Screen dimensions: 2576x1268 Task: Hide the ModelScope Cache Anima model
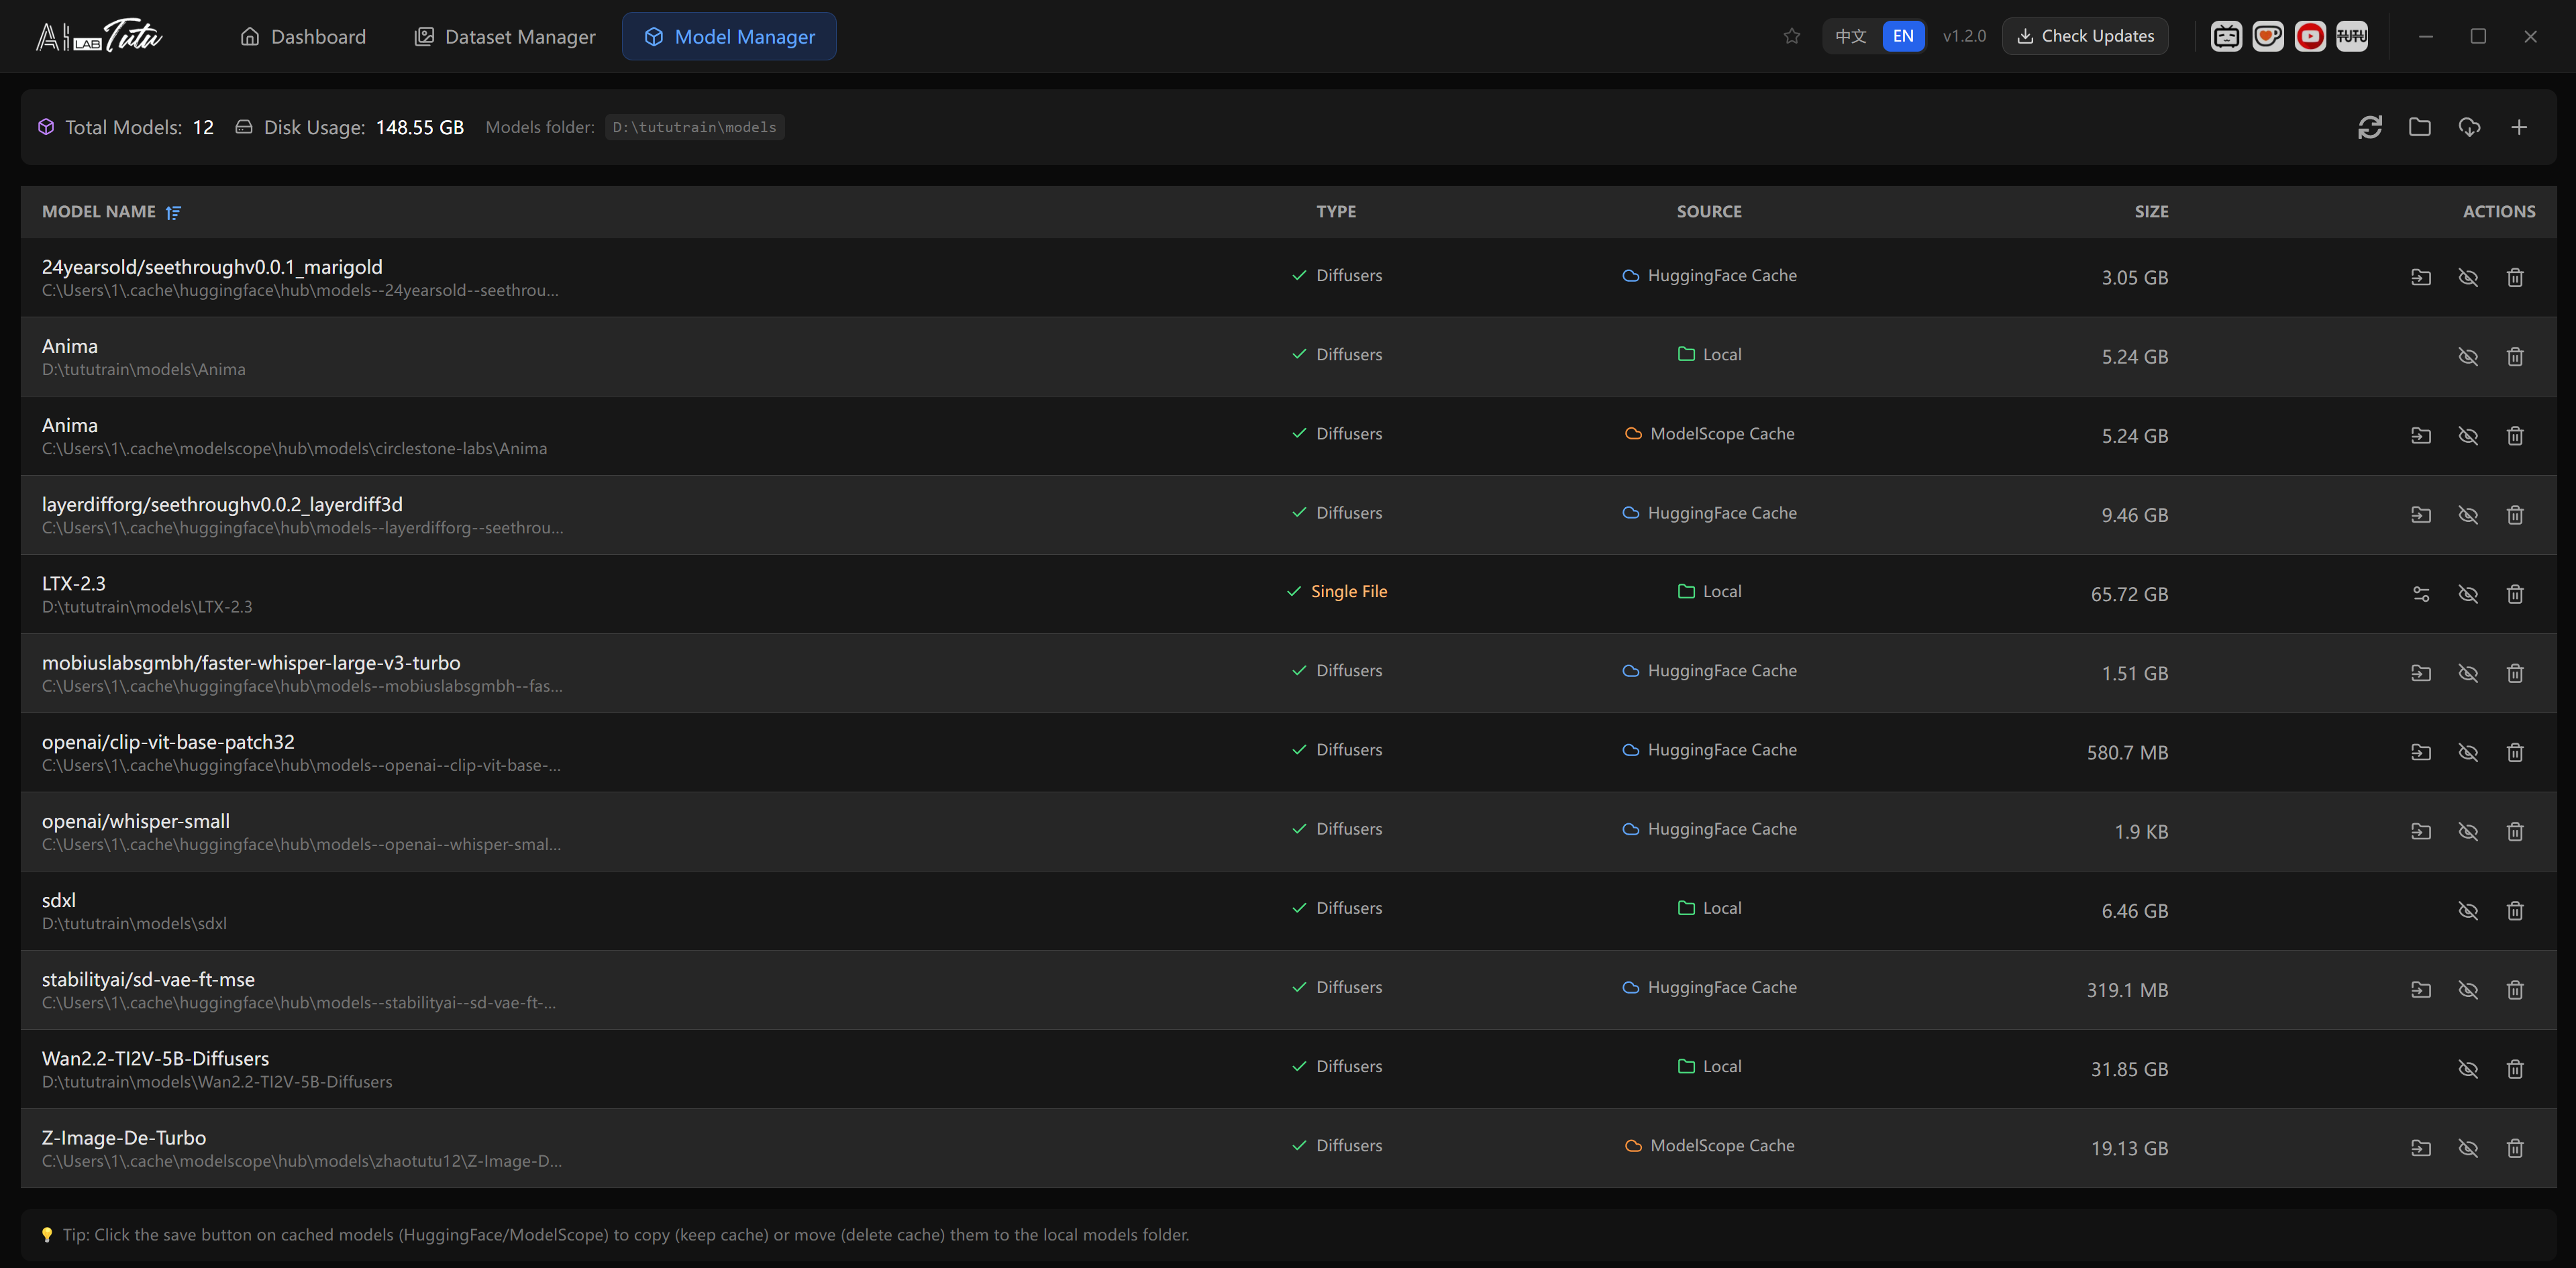pos(2467,435)
